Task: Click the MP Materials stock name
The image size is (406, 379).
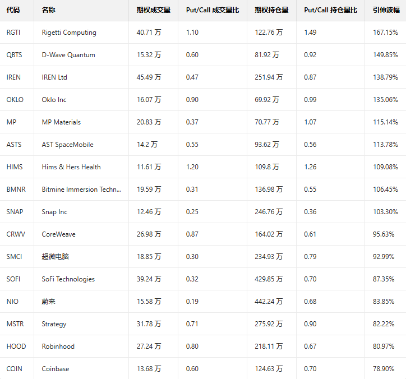Action: click(61, 122)
